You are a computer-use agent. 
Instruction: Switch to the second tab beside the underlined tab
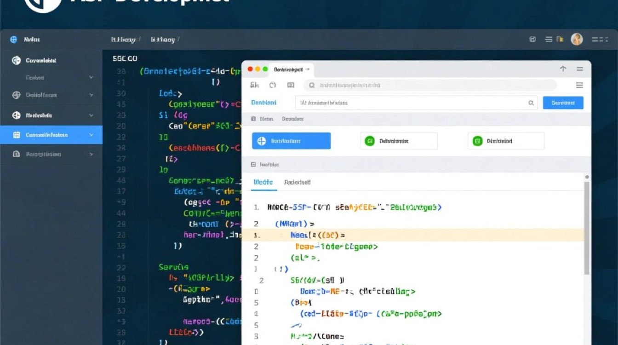297,182
